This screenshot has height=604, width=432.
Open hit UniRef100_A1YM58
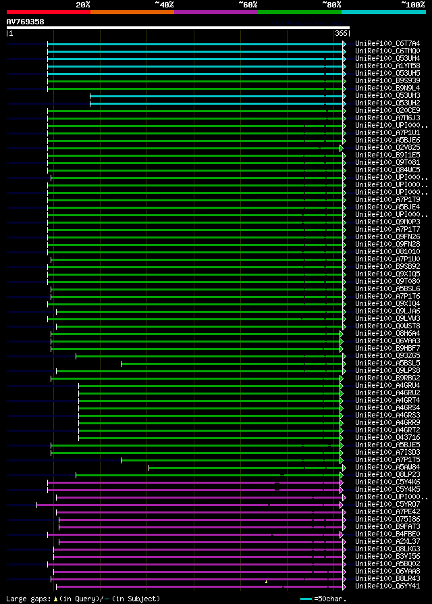tap(387, 66)
